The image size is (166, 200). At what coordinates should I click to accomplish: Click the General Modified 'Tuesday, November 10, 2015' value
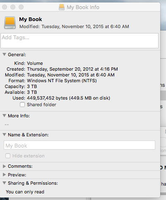[71, 75]
